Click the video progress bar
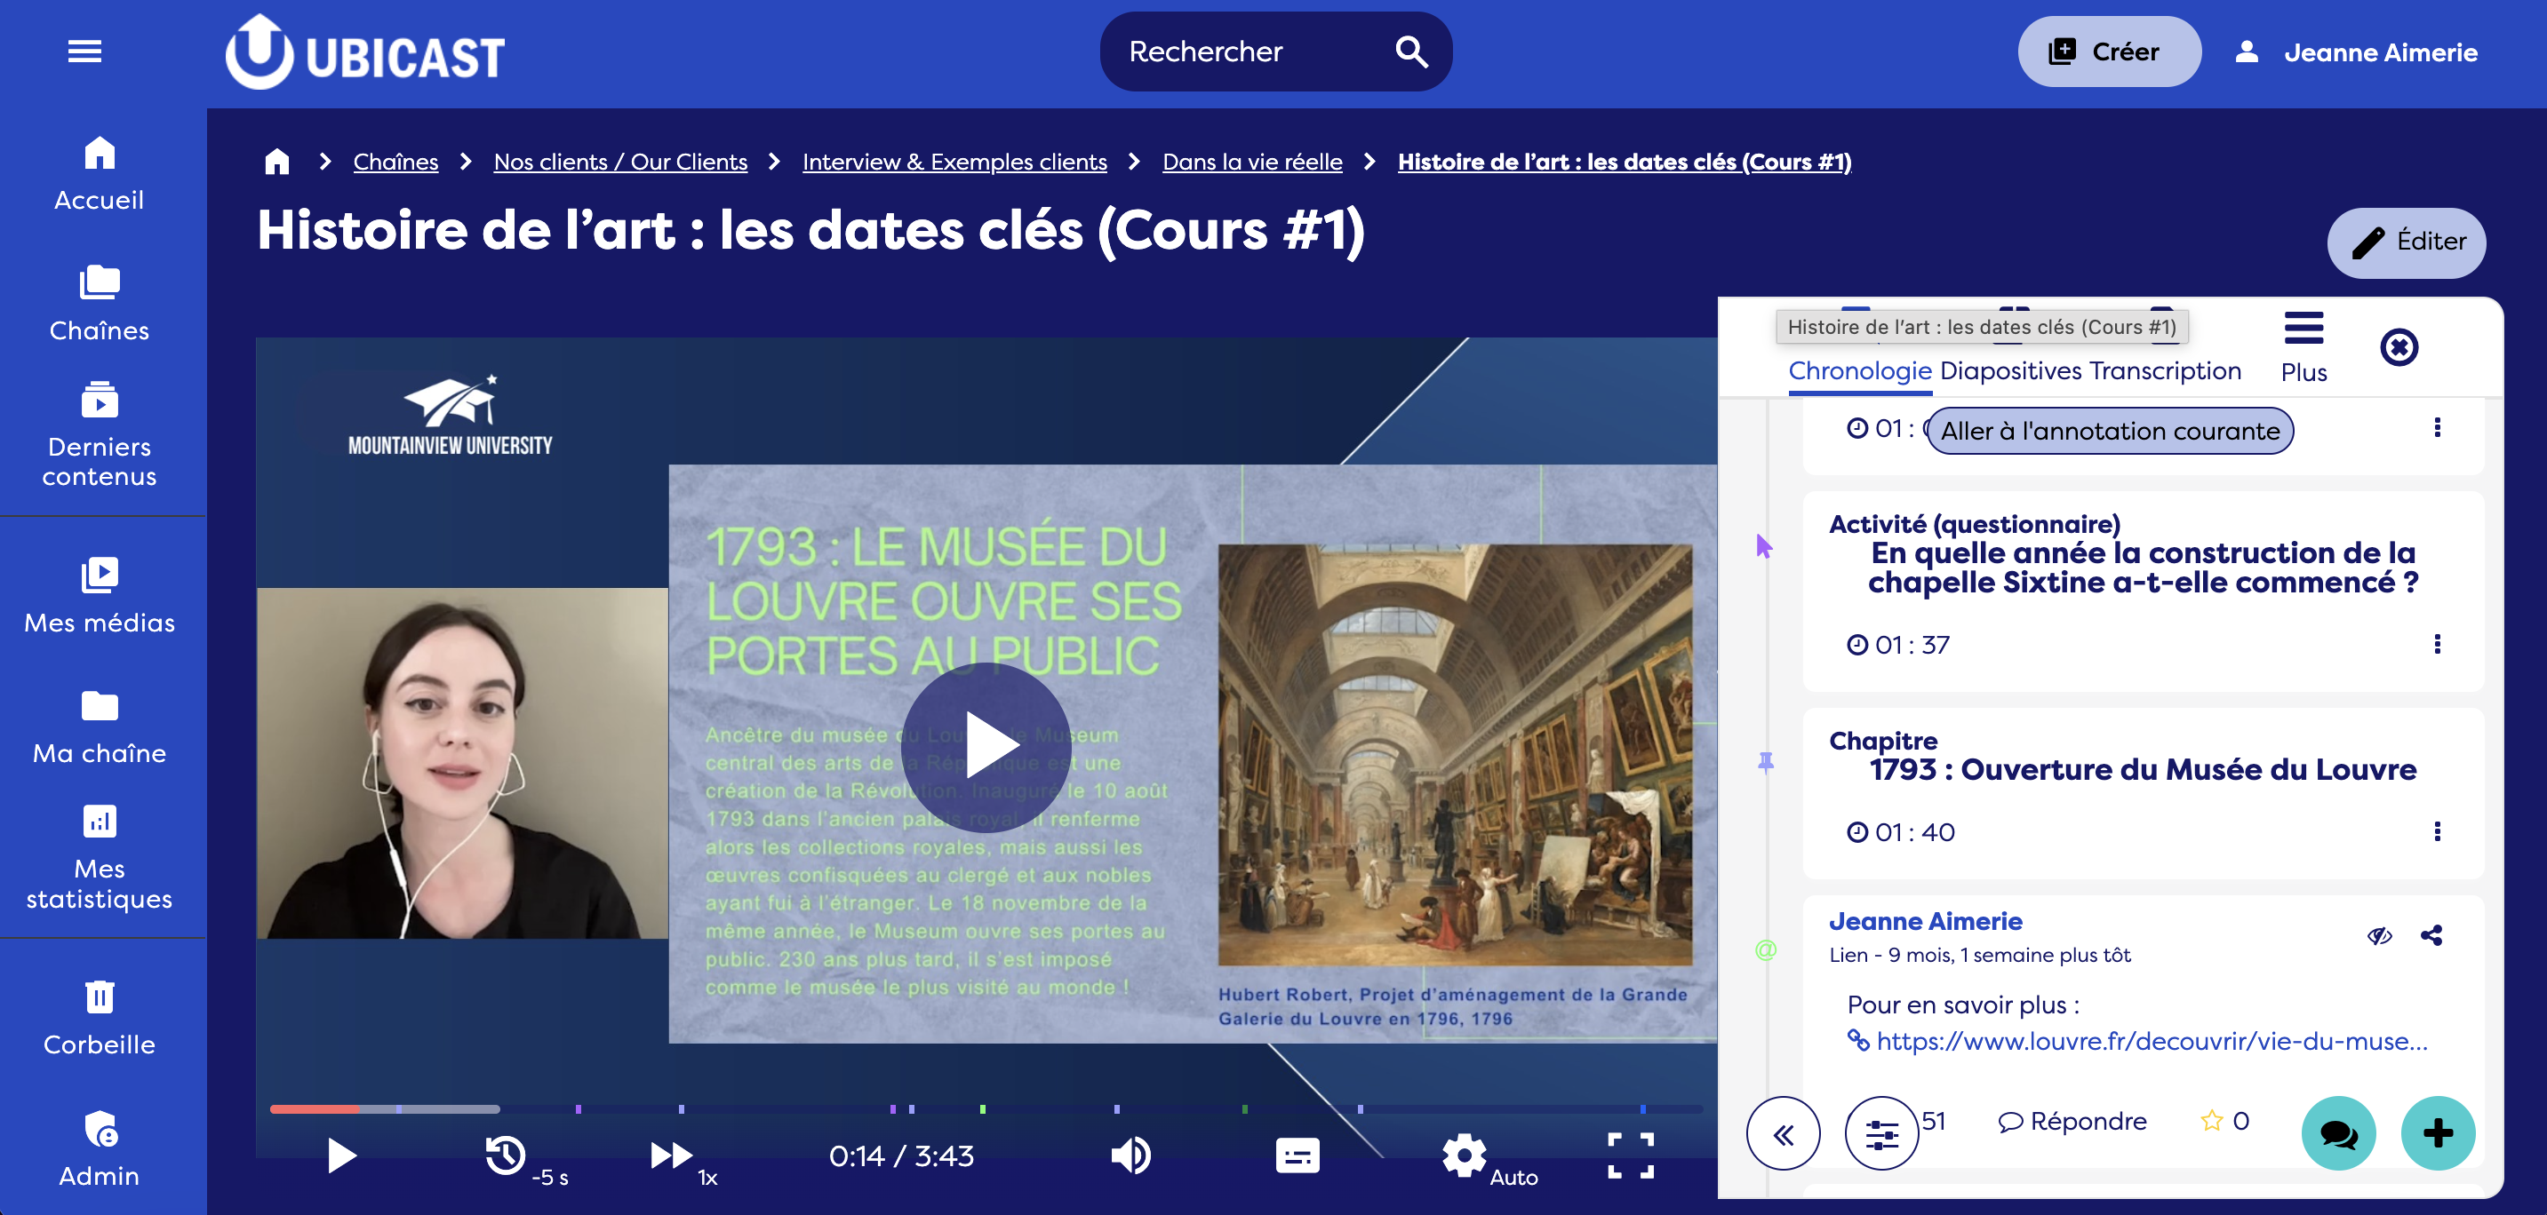 pos(986,1109)
